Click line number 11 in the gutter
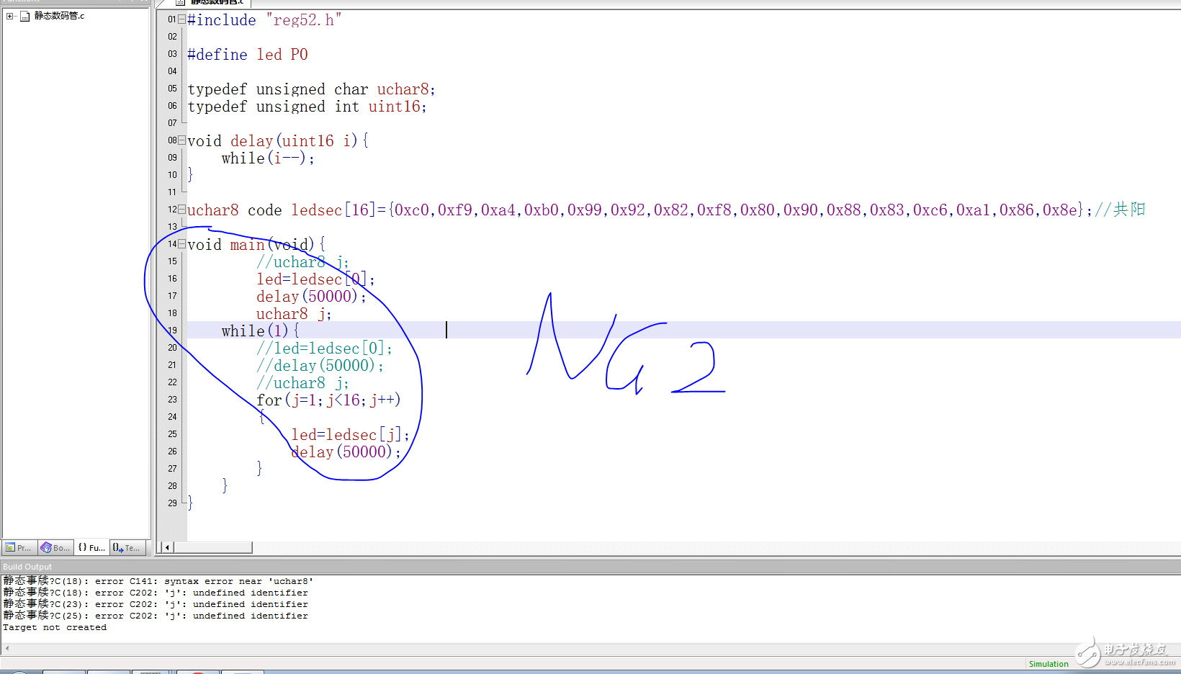1181x674 pixels. click(172, 192)
